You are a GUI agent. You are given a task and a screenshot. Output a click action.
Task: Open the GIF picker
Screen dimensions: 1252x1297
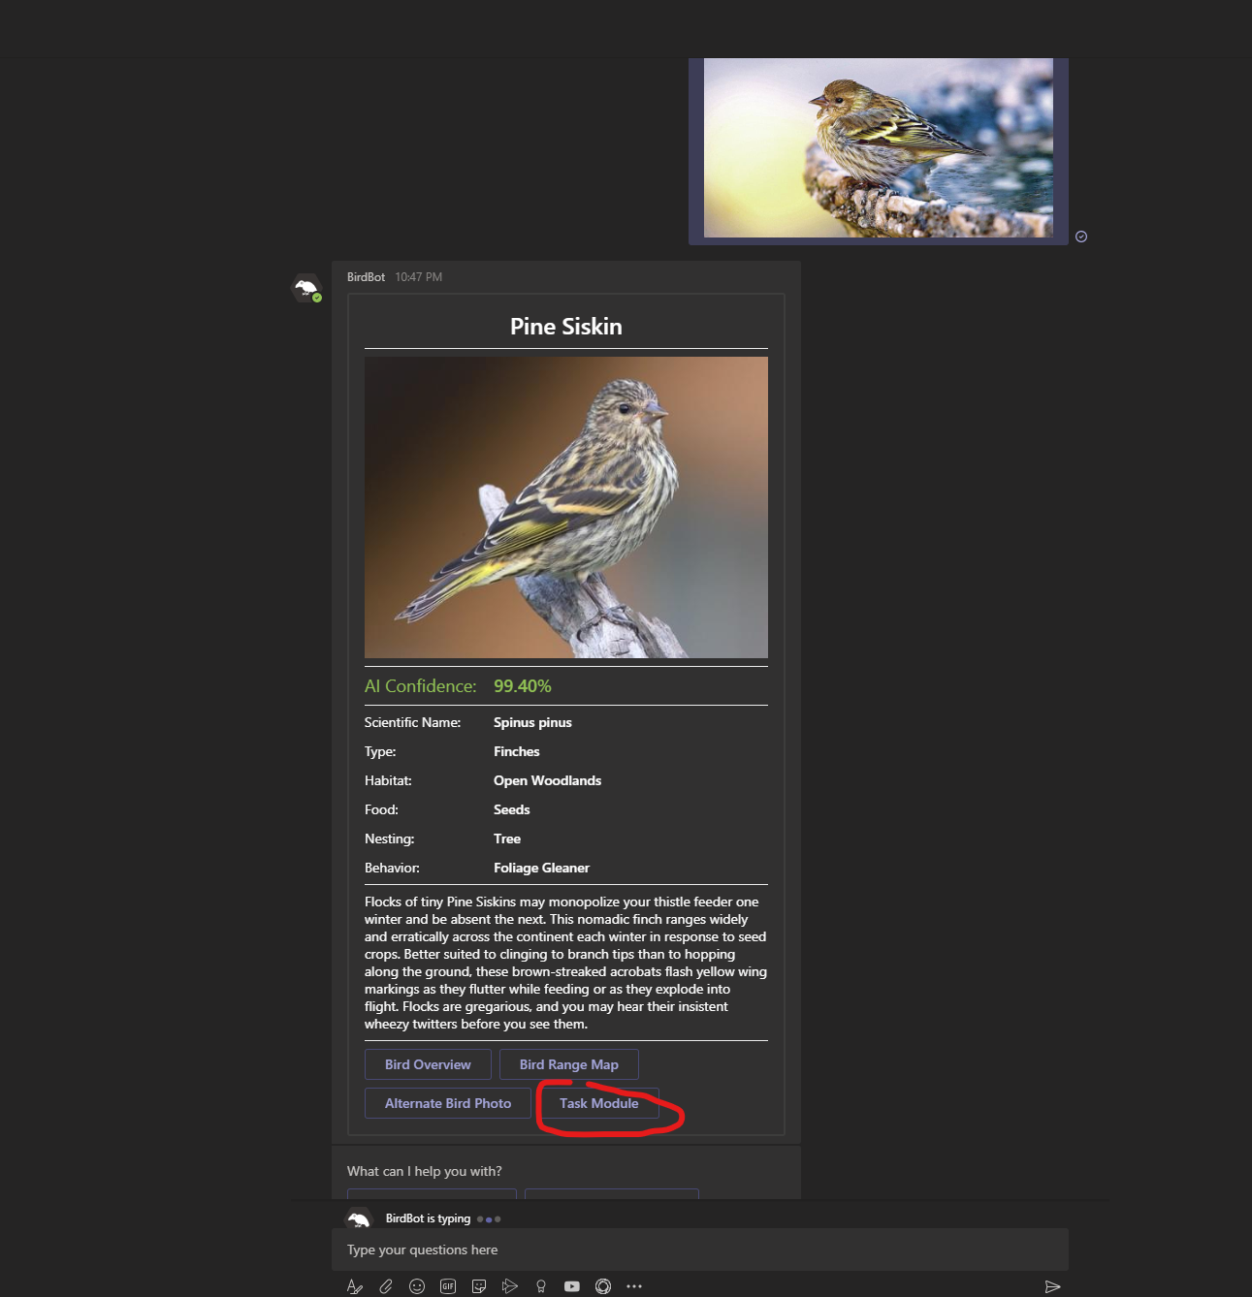point(448,1286)
